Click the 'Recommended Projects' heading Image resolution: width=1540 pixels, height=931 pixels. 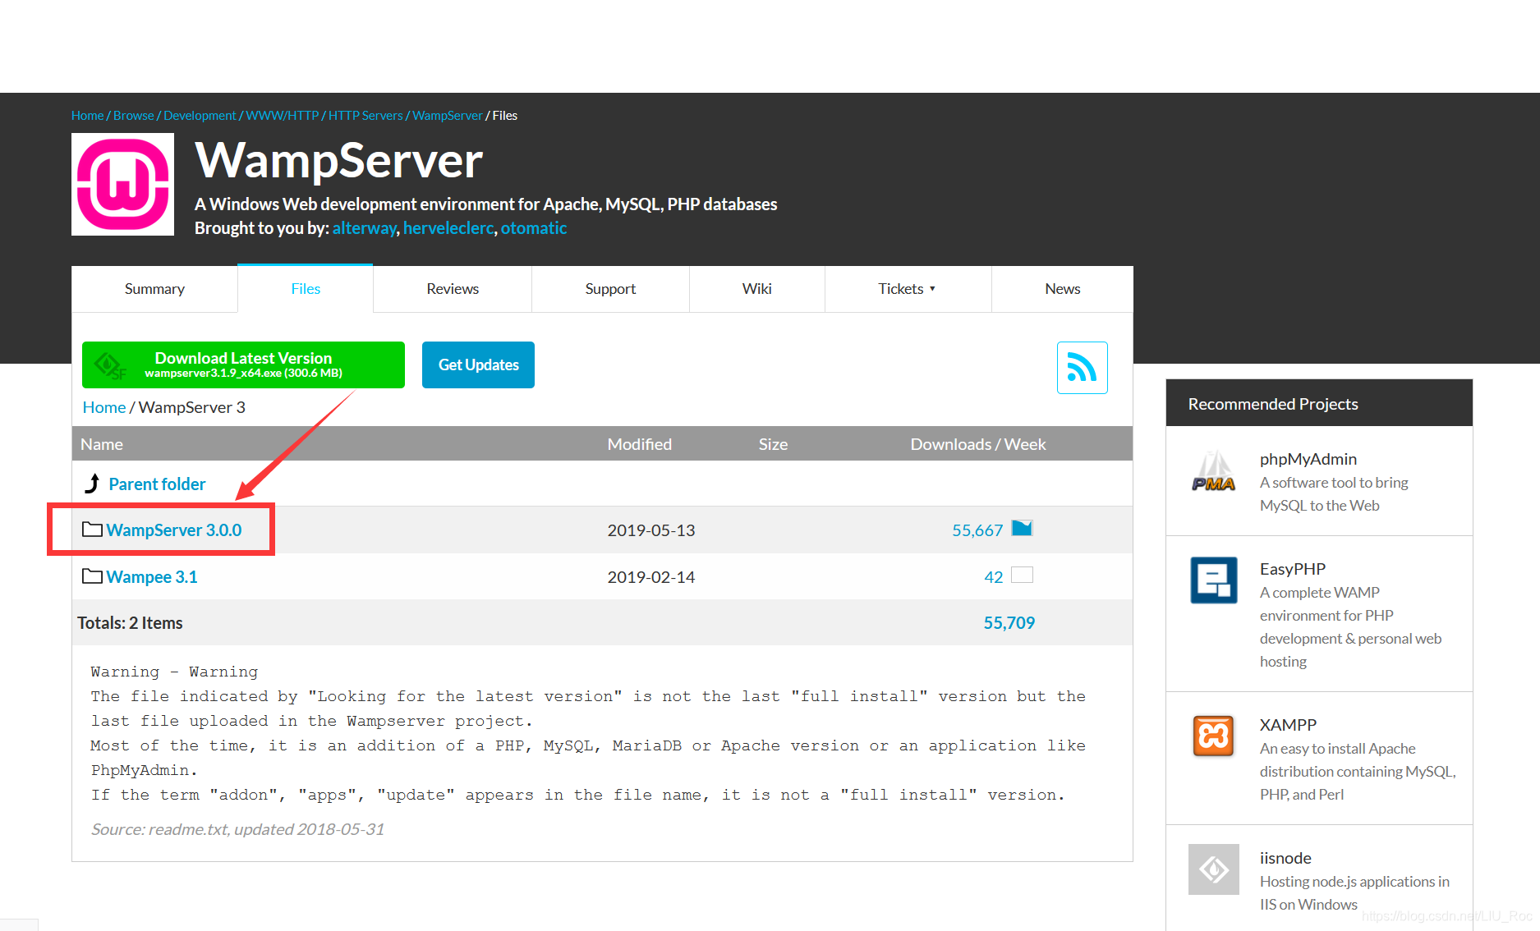point(1273,404)
